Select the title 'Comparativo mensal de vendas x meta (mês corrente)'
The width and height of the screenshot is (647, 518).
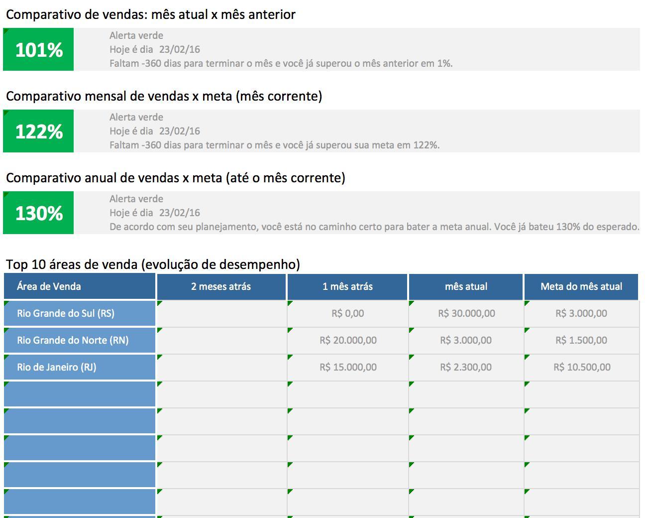[x=164, y=96]
